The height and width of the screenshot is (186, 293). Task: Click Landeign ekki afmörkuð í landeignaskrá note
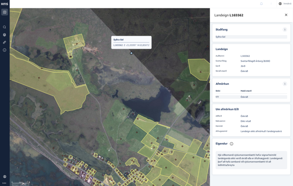[x=261, y=131]
